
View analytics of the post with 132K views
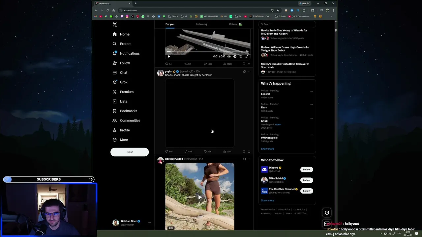[227, 64]
